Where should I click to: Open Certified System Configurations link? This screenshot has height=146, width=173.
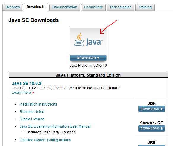45,140
